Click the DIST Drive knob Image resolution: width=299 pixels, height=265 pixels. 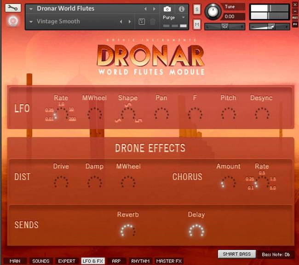click(61, 182)
